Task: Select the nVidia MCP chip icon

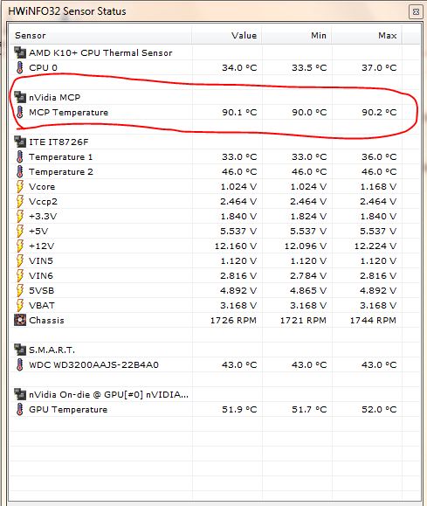Action: pyautogui.click(x=20, y=97)
